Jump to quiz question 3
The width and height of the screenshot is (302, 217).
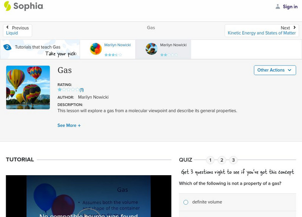point(233,160)
